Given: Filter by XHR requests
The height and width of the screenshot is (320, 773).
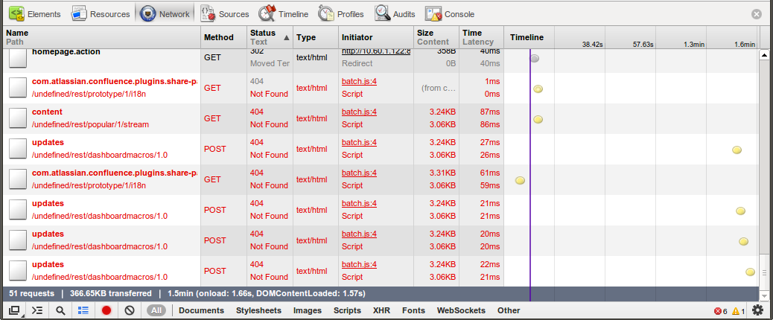Looking at the screenshot, I should (x=381, y=310).
